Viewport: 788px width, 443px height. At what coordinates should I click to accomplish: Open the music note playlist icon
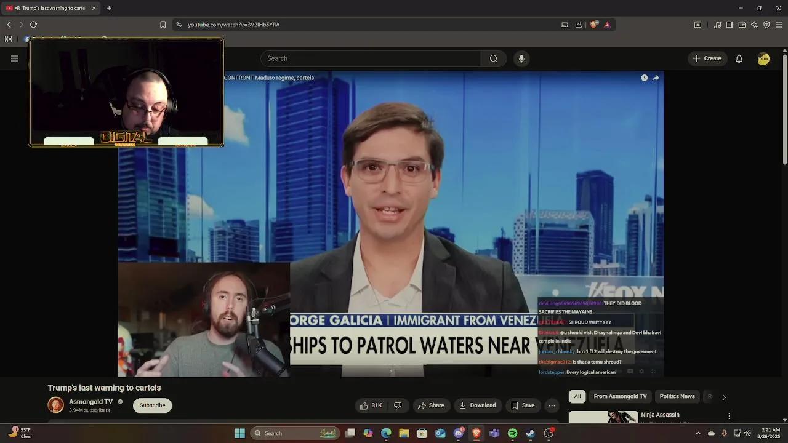[717, 25]
